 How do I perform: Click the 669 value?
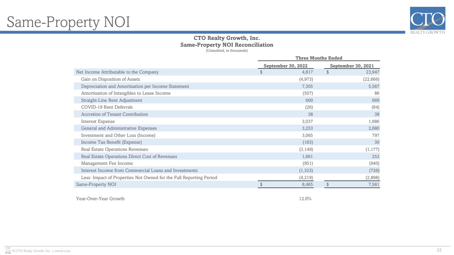[x=376, y=100]
